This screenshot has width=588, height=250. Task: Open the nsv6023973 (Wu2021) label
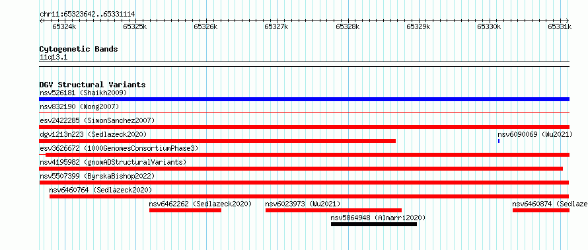pyautogui.click(x=303, y=204)
